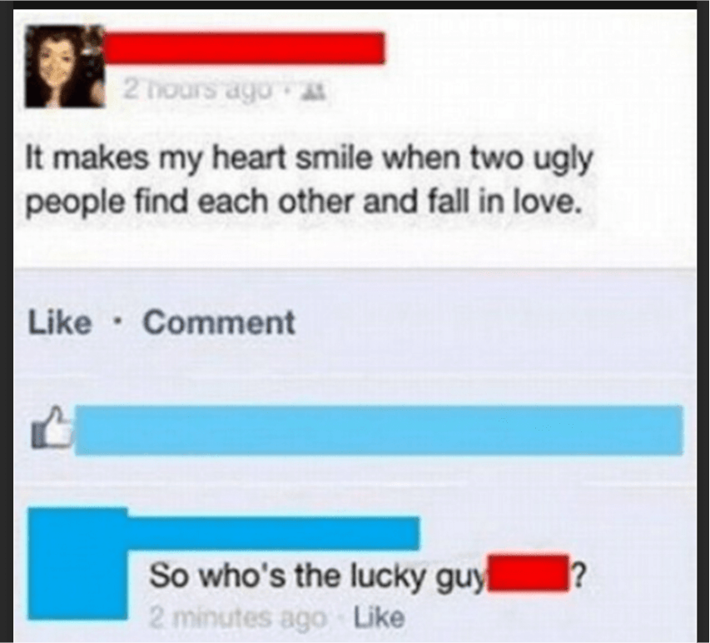
Task: Open the commenter's blue avatar square
Action: tap(77, 563)
